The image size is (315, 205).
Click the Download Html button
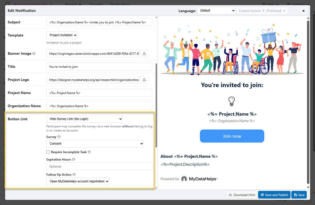(242, 195)
